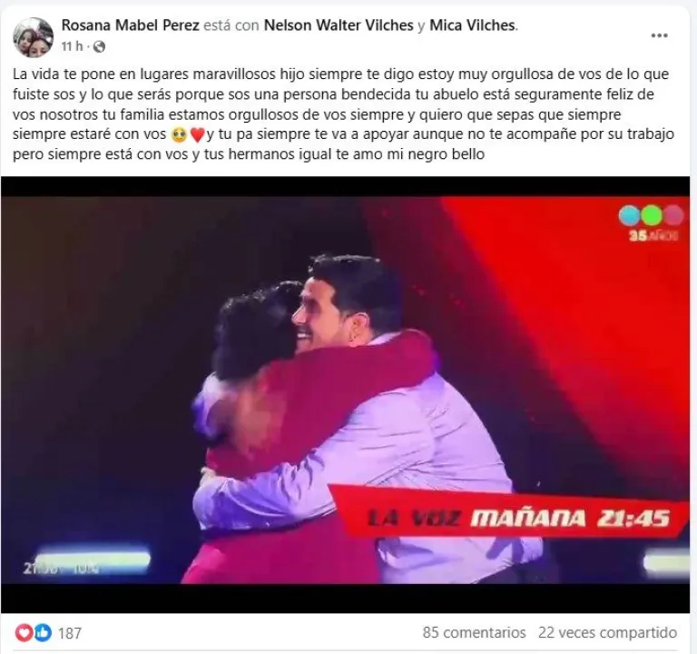
Task: Click Rosana Mabel Perez's profile picture
Action: (x=34, y=37)
